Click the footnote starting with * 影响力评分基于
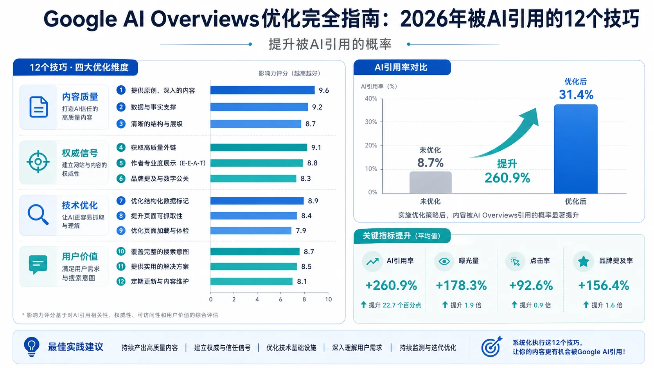 (x=120, y=315)
